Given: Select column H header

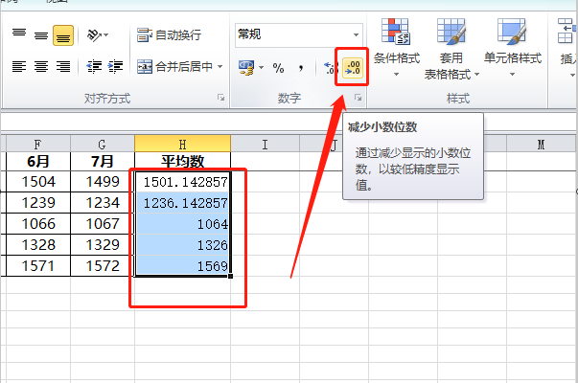Looking at the screenshot, I should tap(182, 144).
